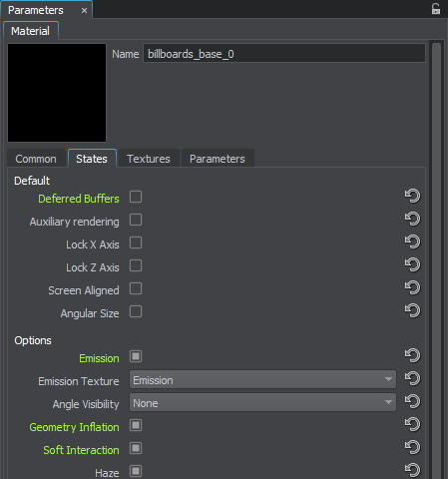Enable the Angular Size checkbox
This screenshot has height=479, width=448.
coord(136,311)
